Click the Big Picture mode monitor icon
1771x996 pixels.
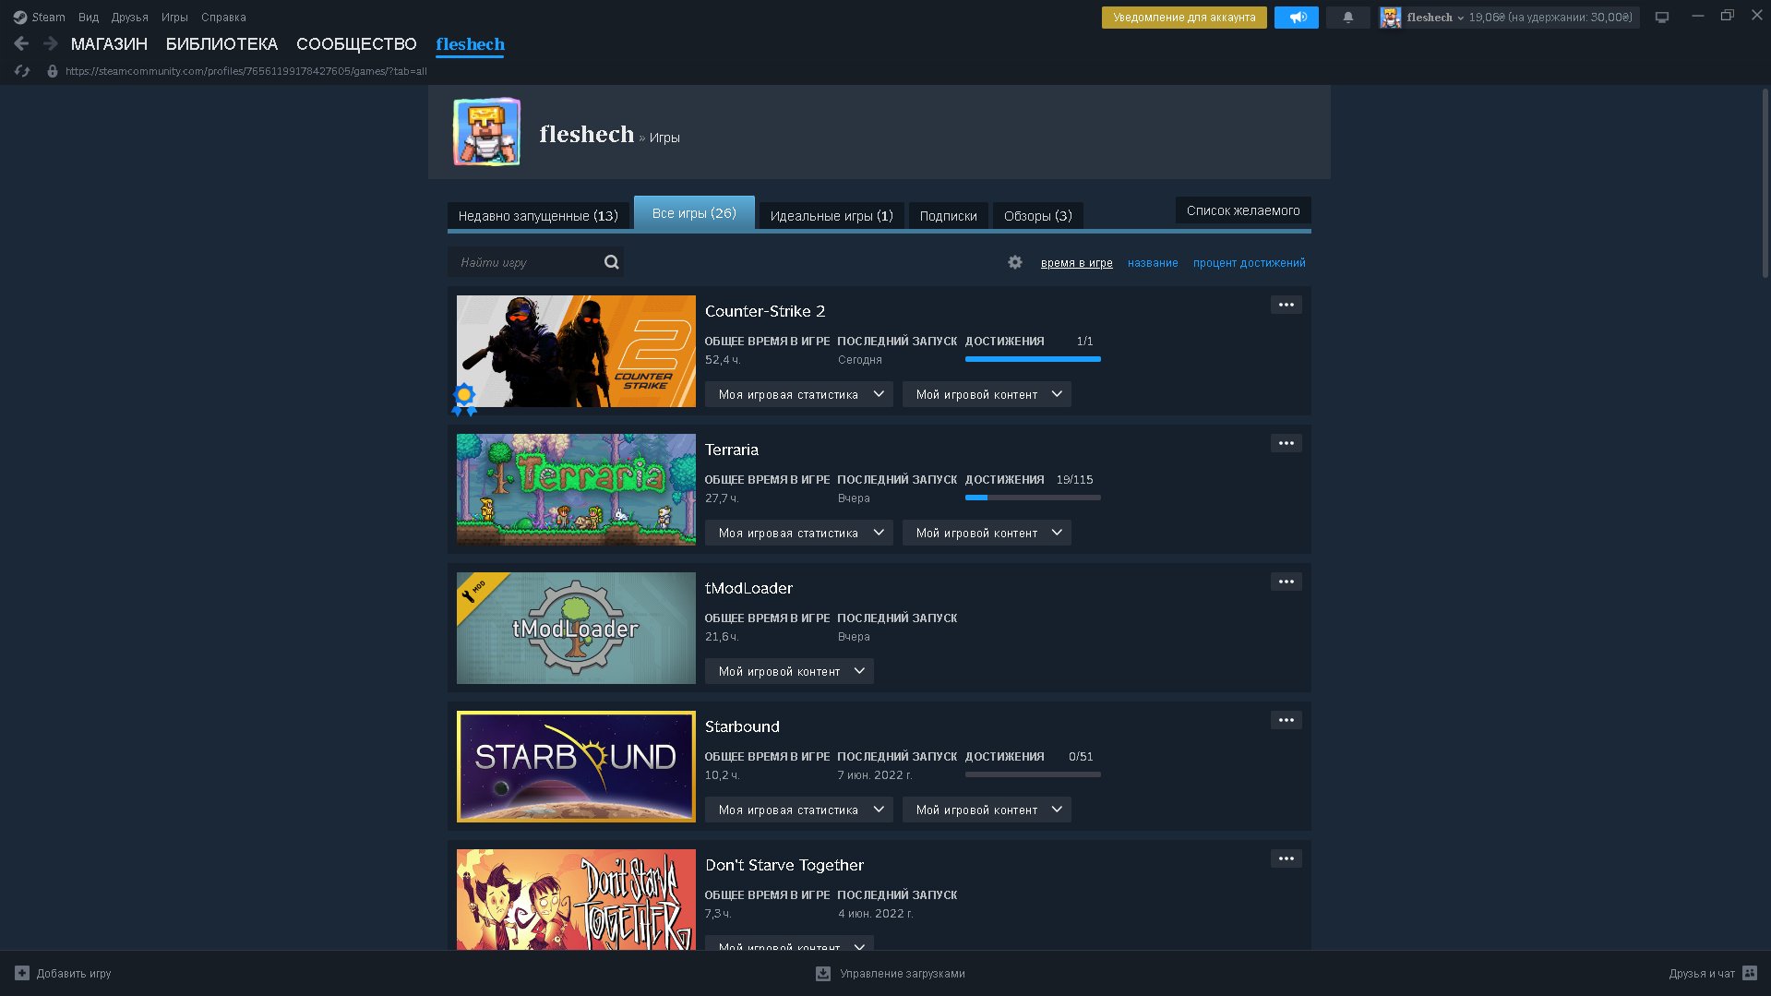click(x=1662, y=18)
